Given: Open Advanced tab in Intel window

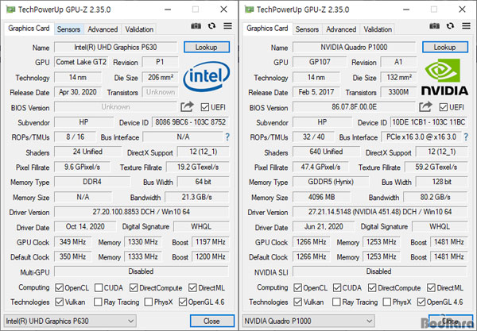Looking at the screenshot, I should coord(103,29).
